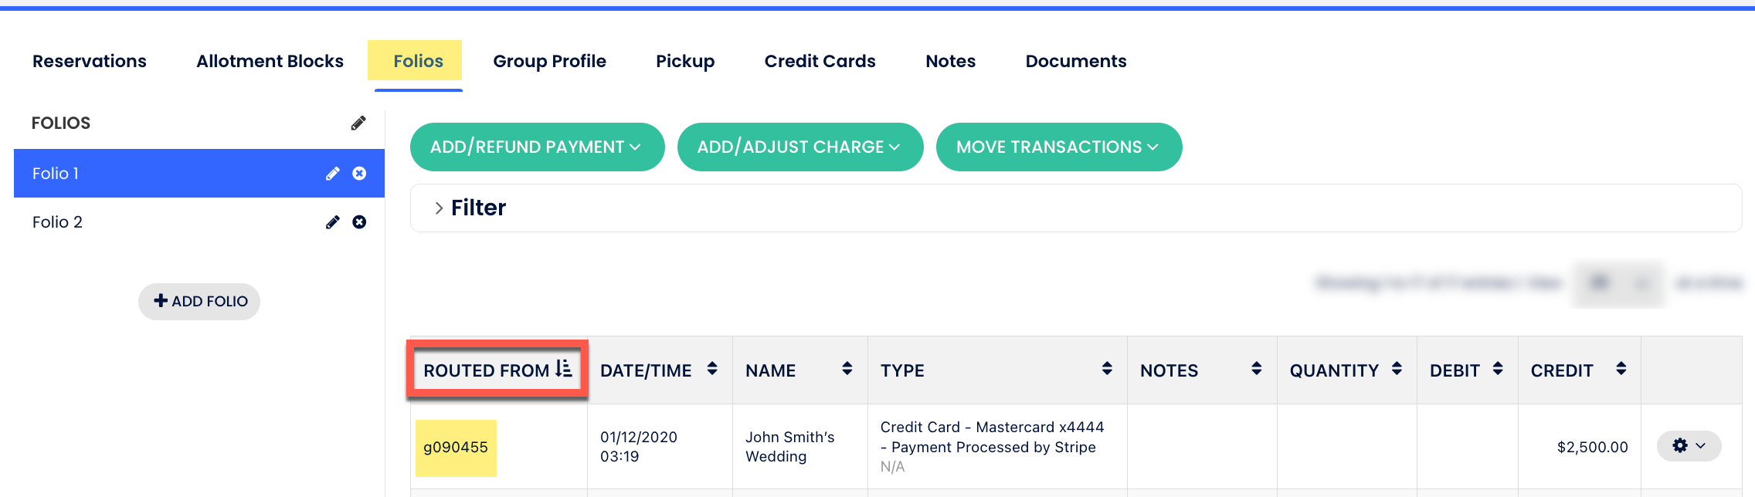Delete Folio 1 using its X icon

click(359, 174)
